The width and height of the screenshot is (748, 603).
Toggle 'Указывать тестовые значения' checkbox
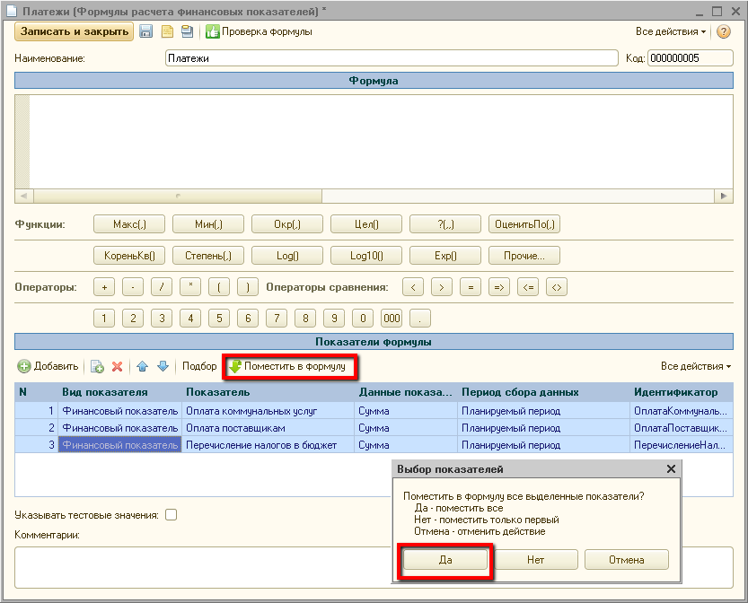171,515
